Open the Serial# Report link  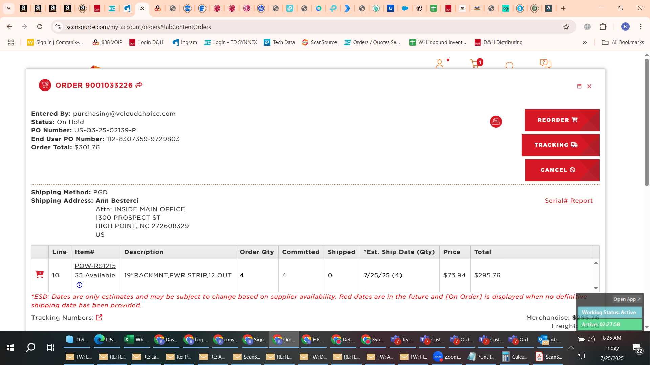[569, 201]
